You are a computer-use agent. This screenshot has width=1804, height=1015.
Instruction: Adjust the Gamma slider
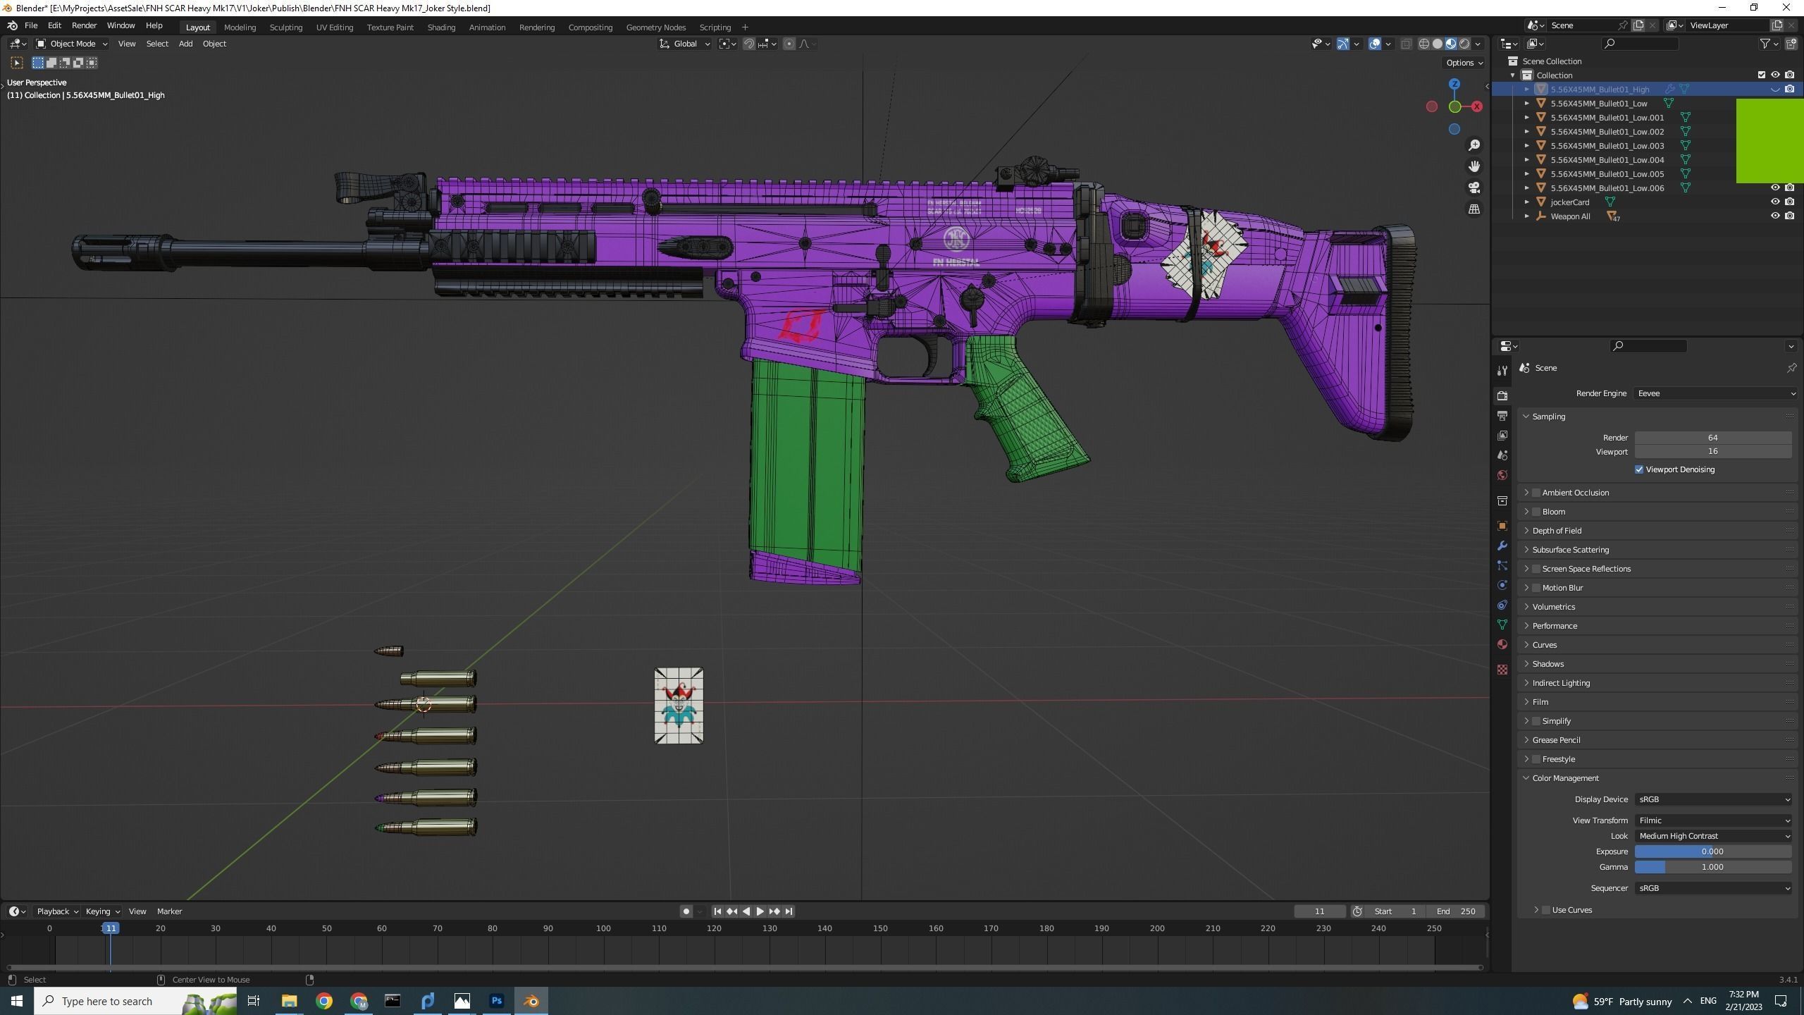point(1713,867)
